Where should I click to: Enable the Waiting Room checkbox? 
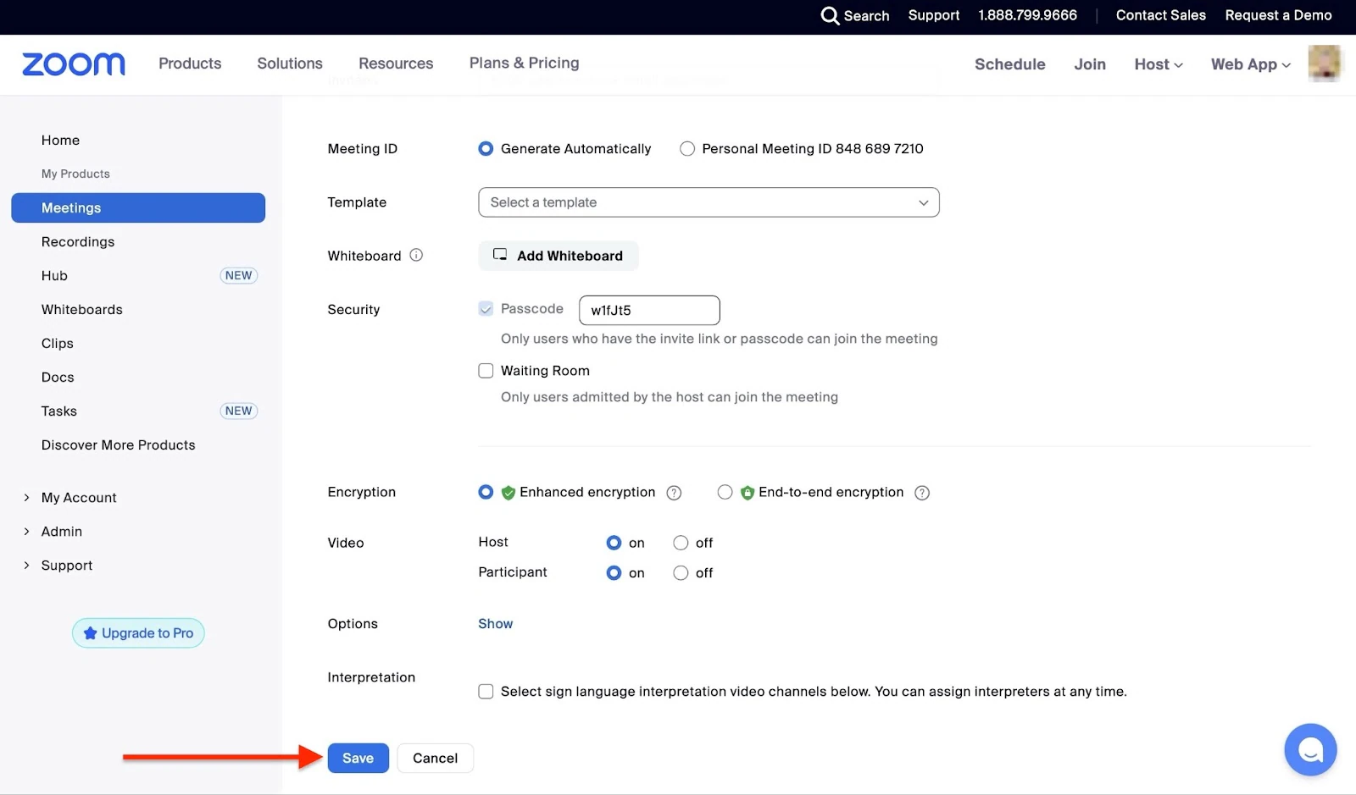486,371
